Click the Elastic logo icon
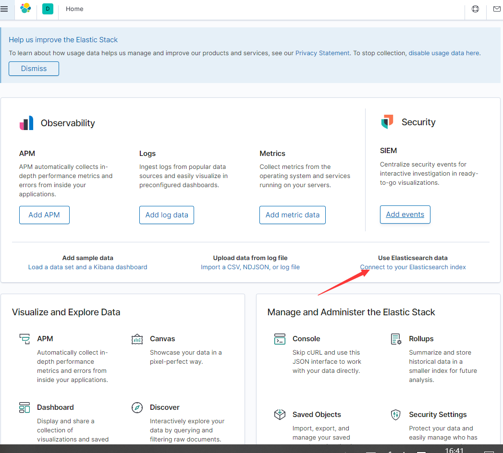 point(25,8)
